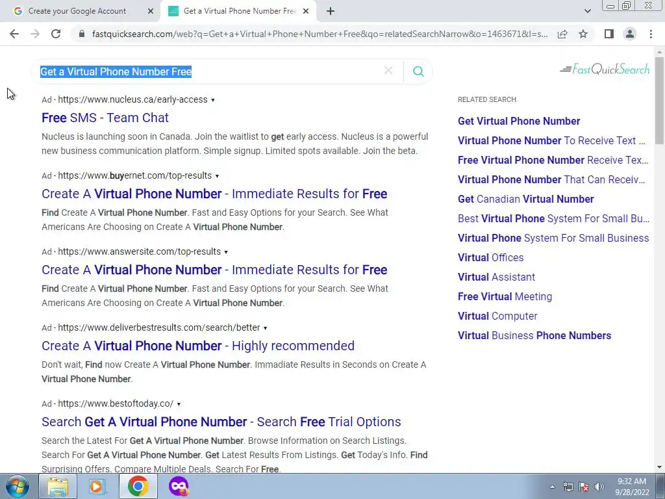665x499 pixels.
Task: Open Virtual Phone Number That Can Receive
Action: pyautogui.click(x=552, y=179)
